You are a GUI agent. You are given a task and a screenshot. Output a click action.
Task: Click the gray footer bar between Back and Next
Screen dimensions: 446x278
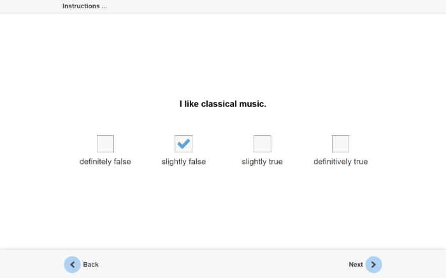223,264
